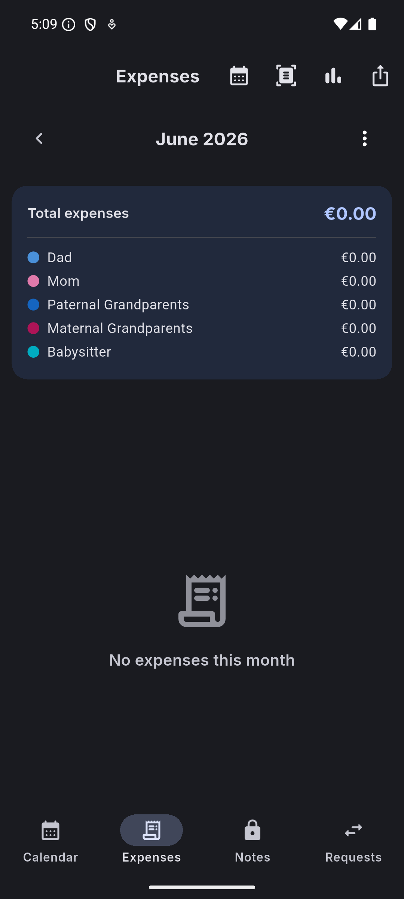Click the June 2026 month title
Image resolution: width=404 pixels, height=899 pixels.
[202, 139]
